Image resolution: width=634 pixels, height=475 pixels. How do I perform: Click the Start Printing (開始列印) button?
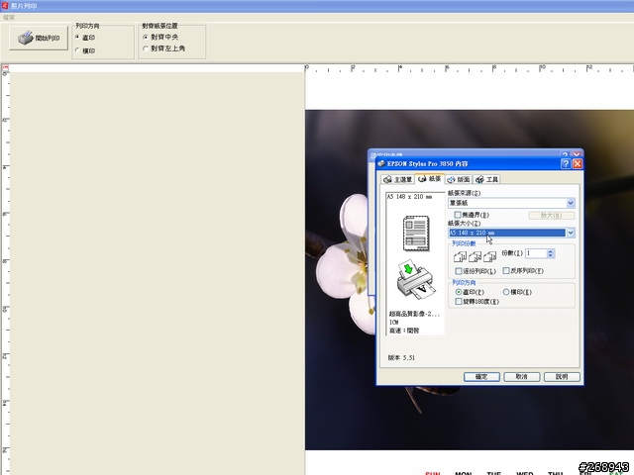tap(39, 38)
